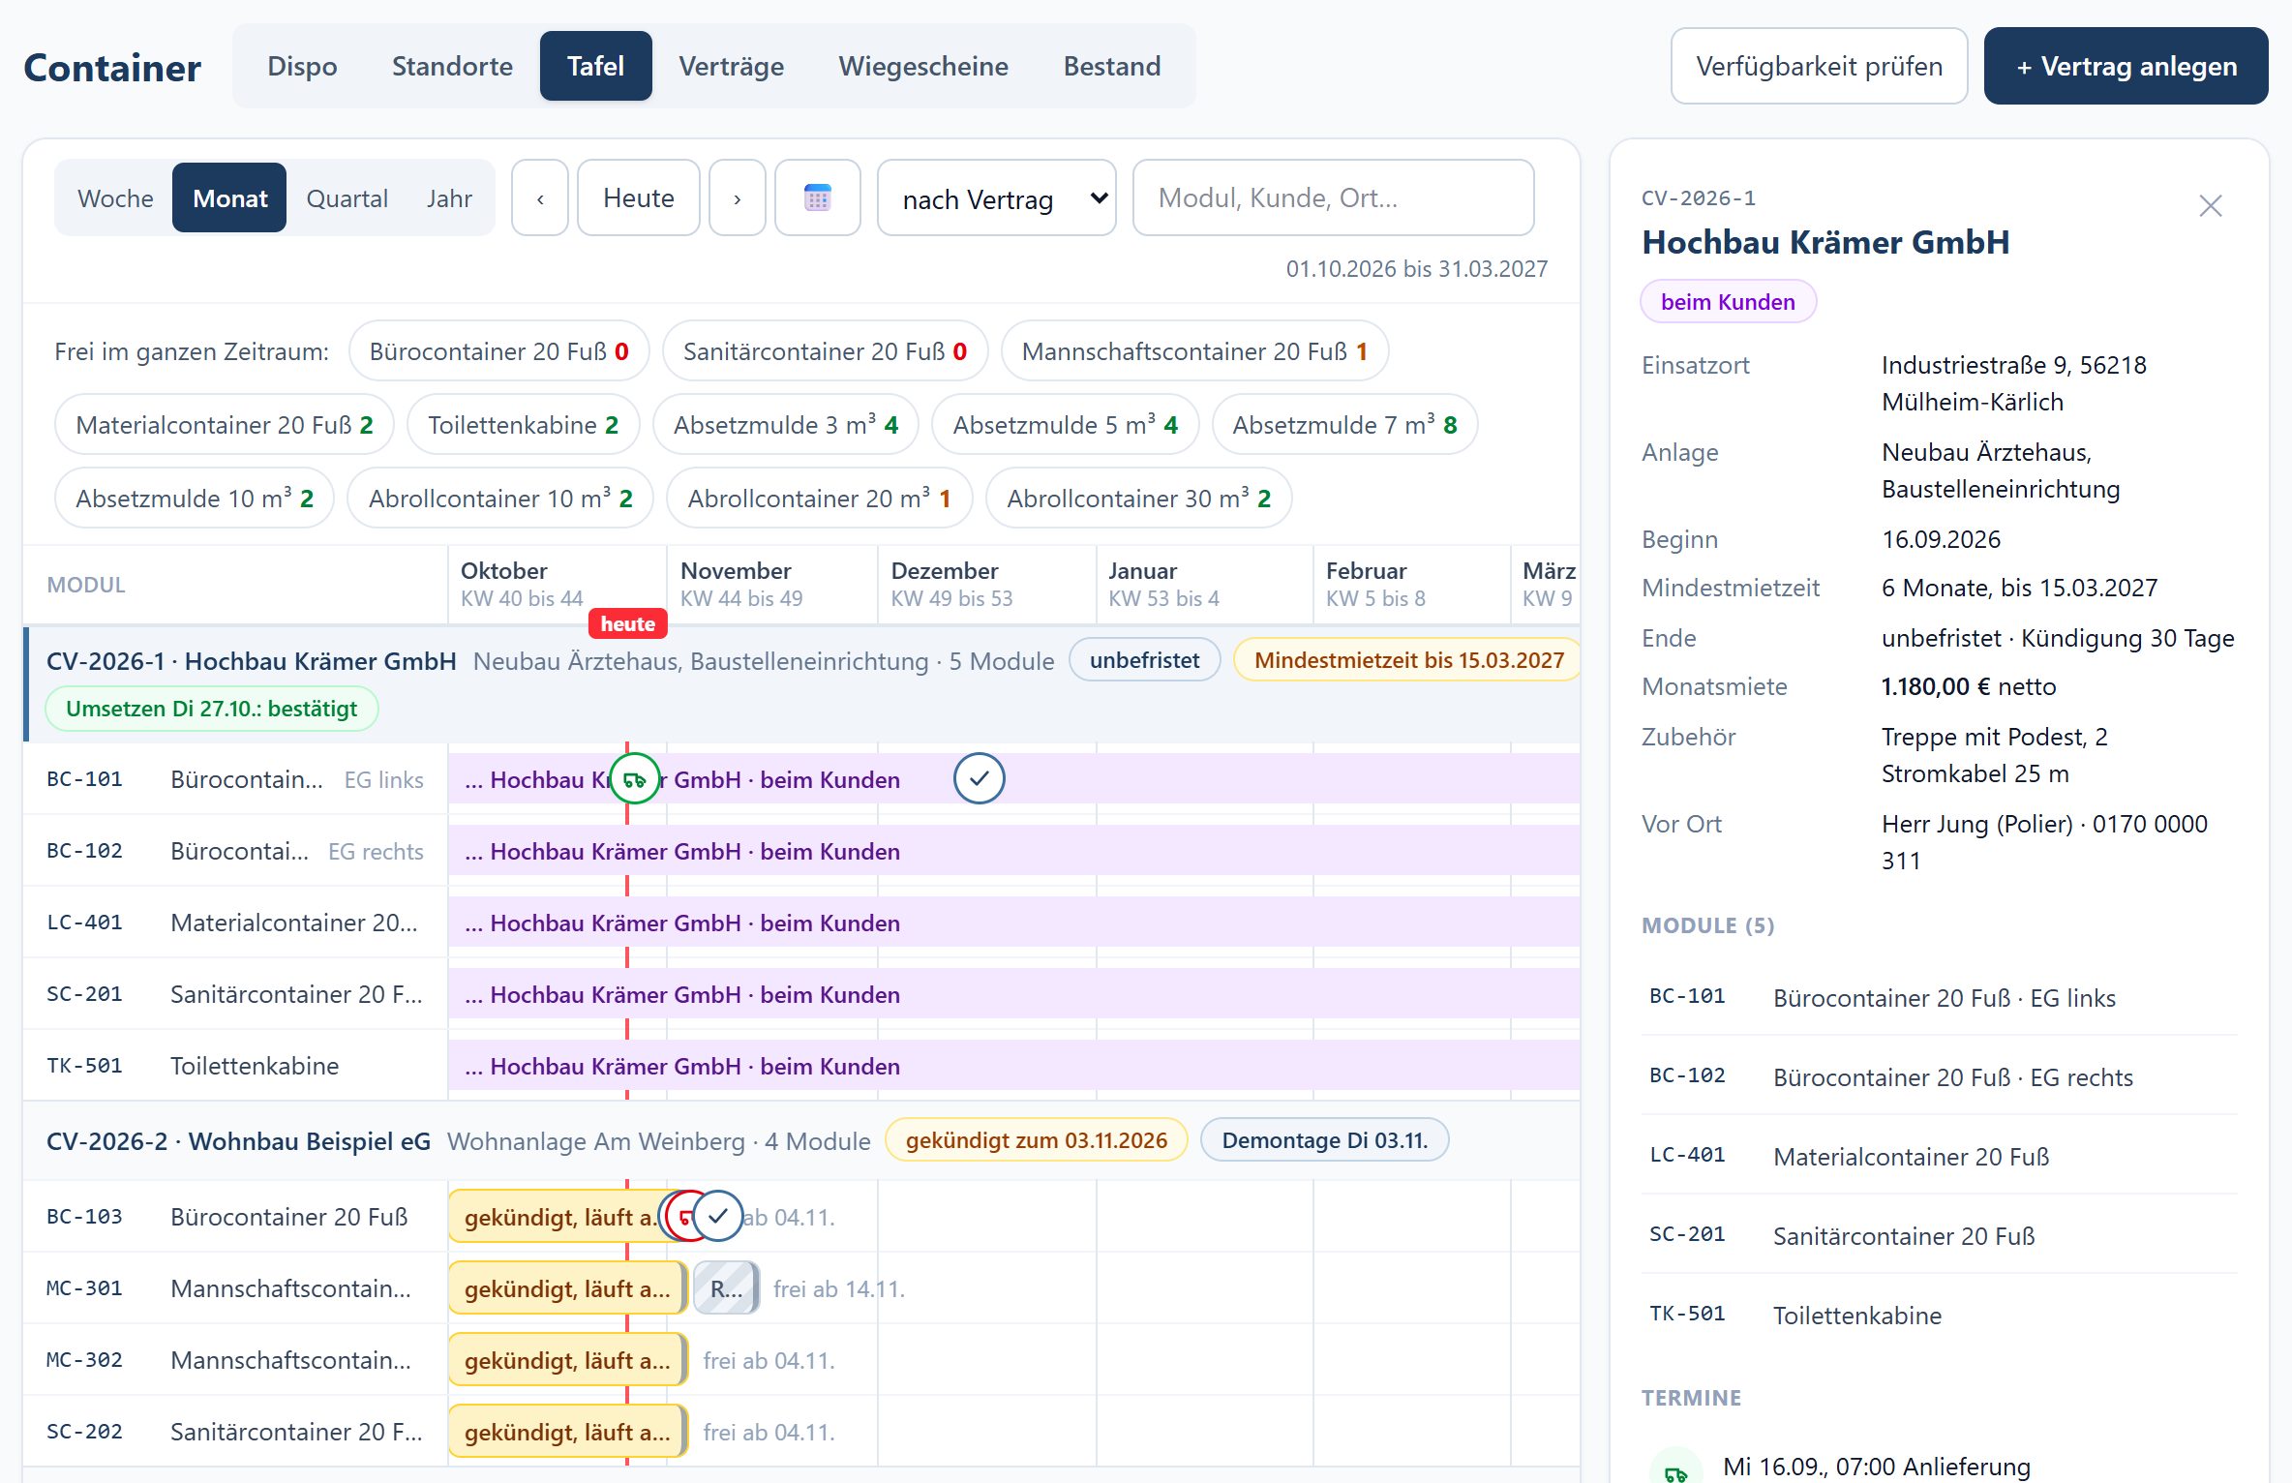Click the Modul, Kunde, Ort search field

(1333, 198)
